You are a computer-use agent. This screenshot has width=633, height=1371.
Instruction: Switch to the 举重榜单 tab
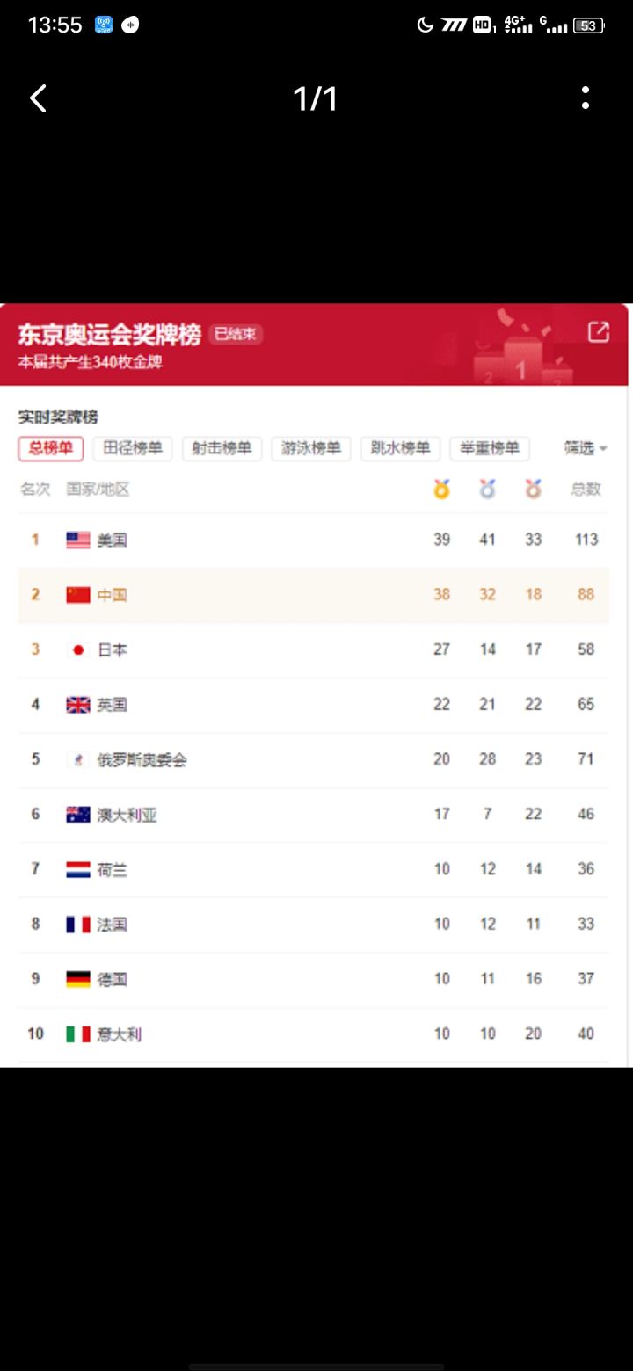pos(490,448)
